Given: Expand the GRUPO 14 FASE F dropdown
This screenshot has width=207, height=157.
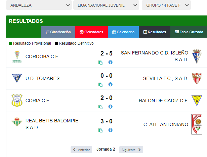Looking at the screenshot, I should [166, 5].
